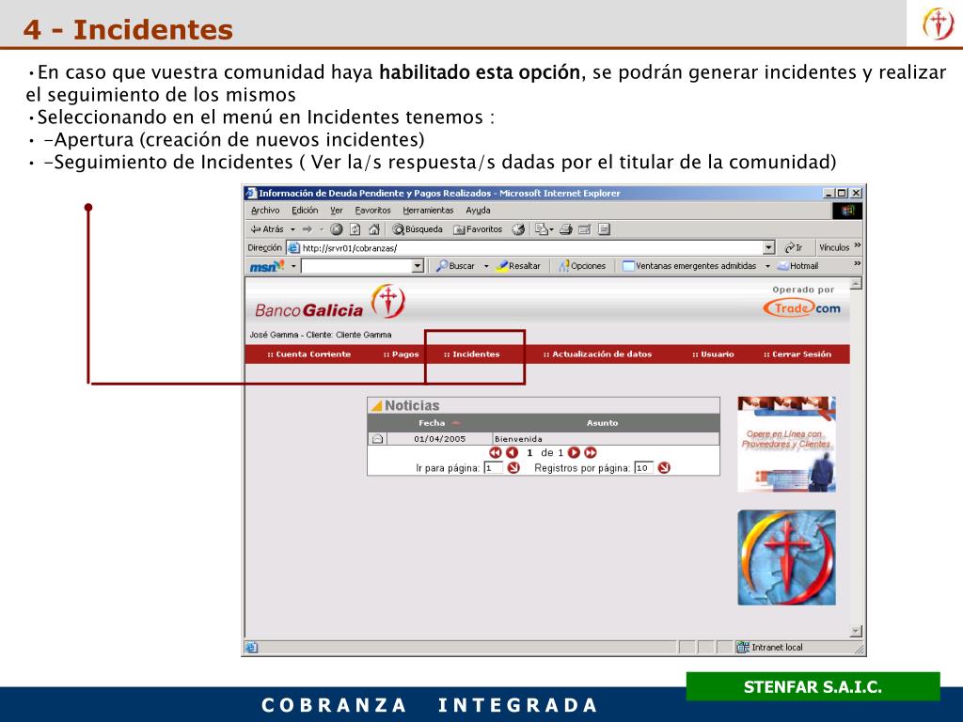Go to last page of Noticias
Viewport: 963px width, 722px height.
pos(591,452)
